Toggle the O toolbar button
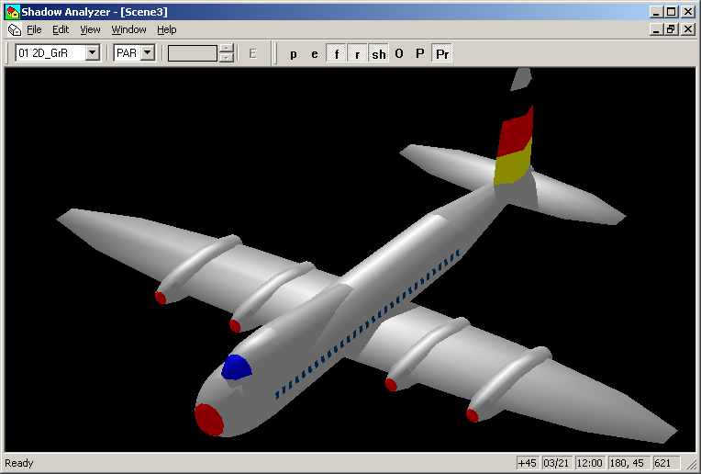This screenshot has height=474, width=701. click(x=399, y=53)
